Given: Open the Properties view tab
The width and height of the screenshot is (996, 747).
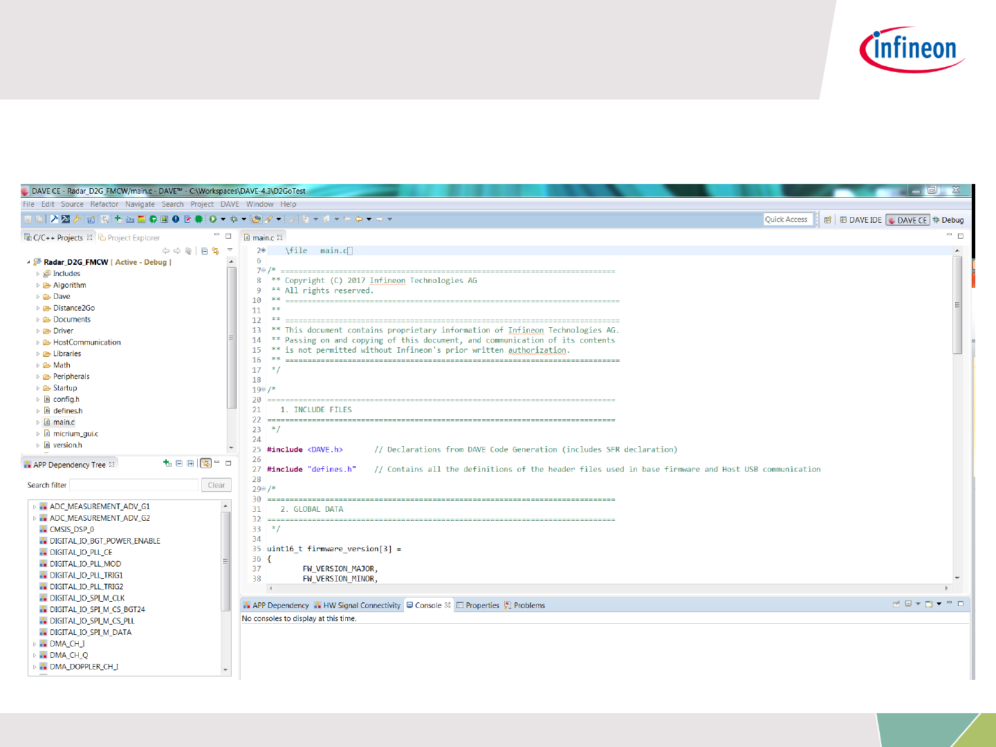Looking at the screenshot, I should click(x=478, y=605).
